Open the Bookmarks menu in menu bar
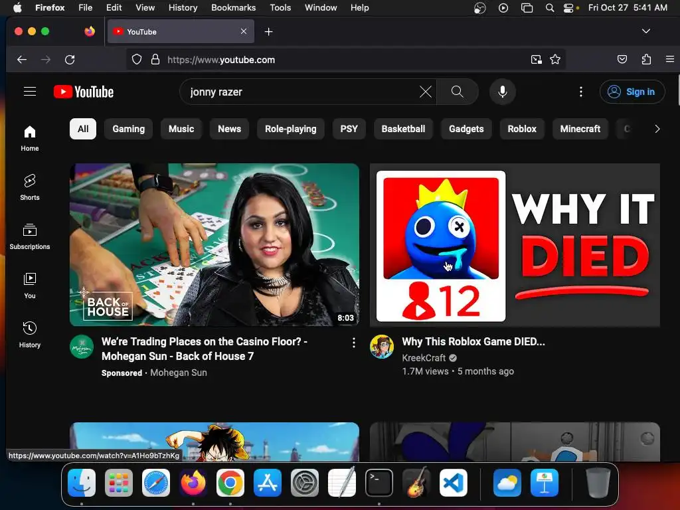Screen dimensions: 680x510 coord(233,7)
